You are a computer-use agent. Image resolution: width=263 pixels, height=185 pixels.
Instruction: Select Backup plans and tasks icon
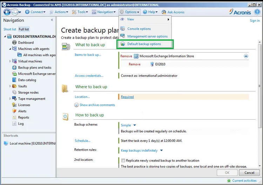14,67
